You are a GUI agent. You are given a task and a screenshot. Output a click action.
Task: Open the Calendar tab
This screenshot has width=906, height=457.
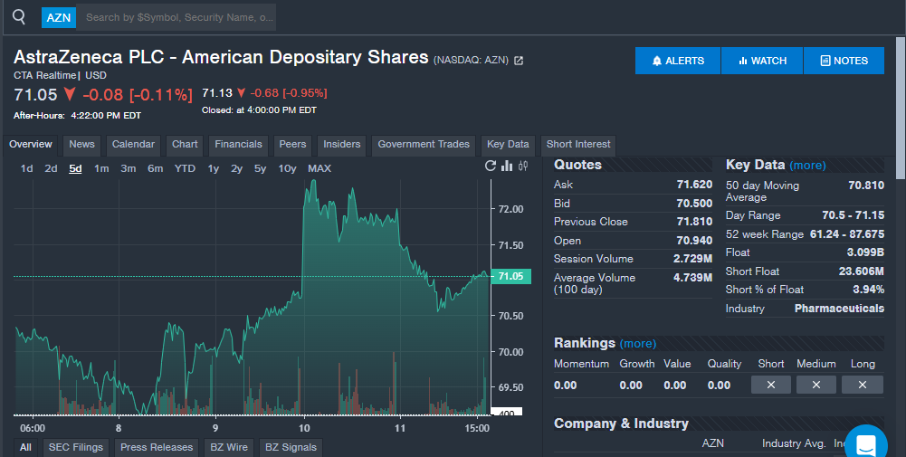pos(133,145)
